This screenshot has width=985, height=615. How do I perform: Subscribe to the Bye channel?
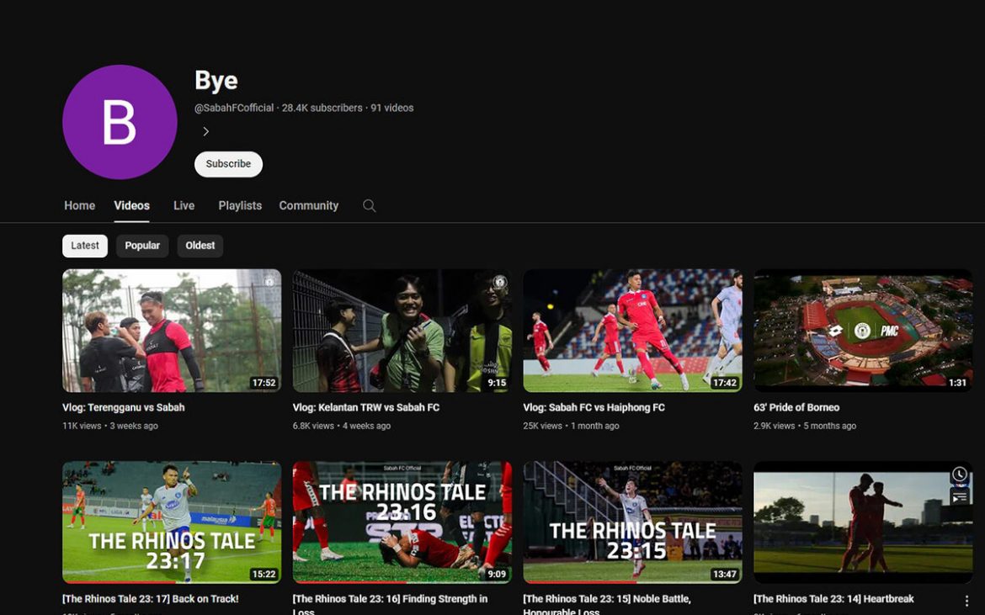pyautogui.click(x=229, y=164)
